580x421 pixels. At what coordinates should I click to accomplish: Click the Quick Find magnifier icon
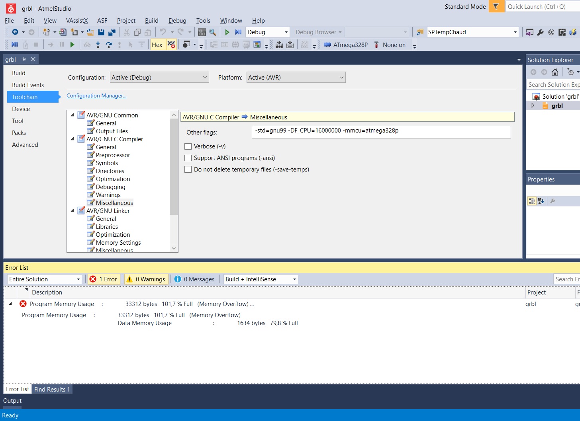(214, 32)
